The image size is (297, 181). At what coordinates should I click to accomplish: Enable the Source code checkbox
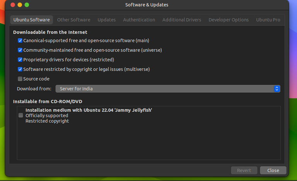click(20, 79)
